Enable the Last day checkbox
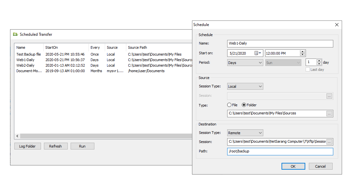The image size is (358, 195). tap(308, 70)
